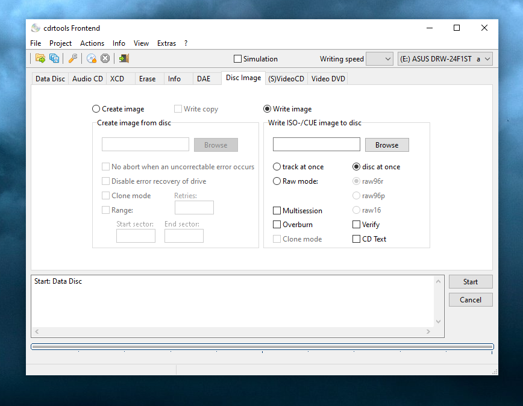Click the Disable error recovery of drive checkbox

pyautogui.click(x=105, y=181)
